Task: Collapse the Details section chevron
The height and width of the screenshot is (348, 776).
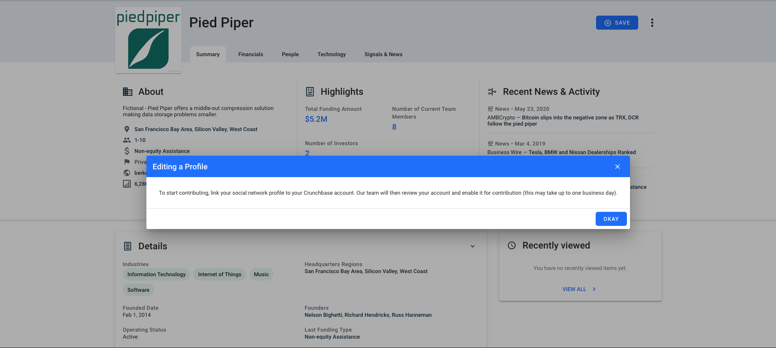Action: point(473,246)
